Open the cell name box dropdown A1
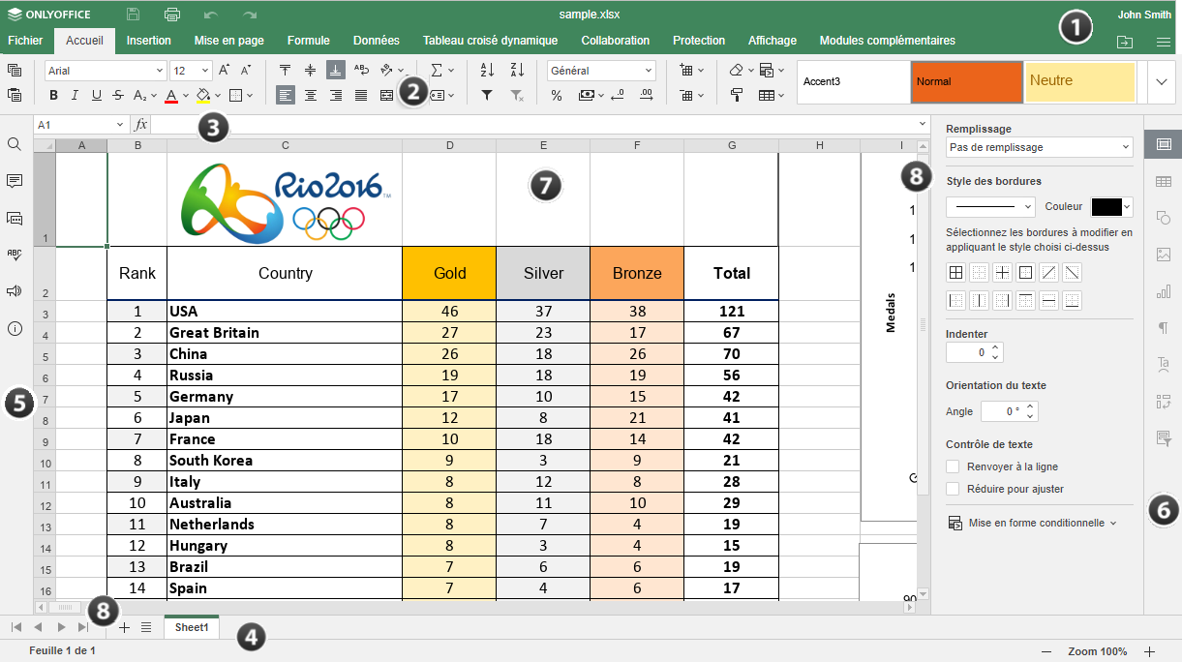This screenshot has width=1182, height=662. pyautogui.click(x=119, y=125)
